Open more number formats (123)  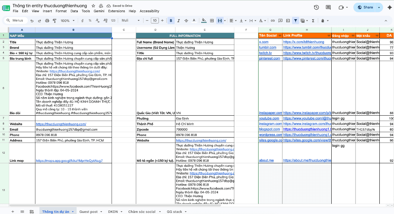pyautogui.click(x=113, y=21)
